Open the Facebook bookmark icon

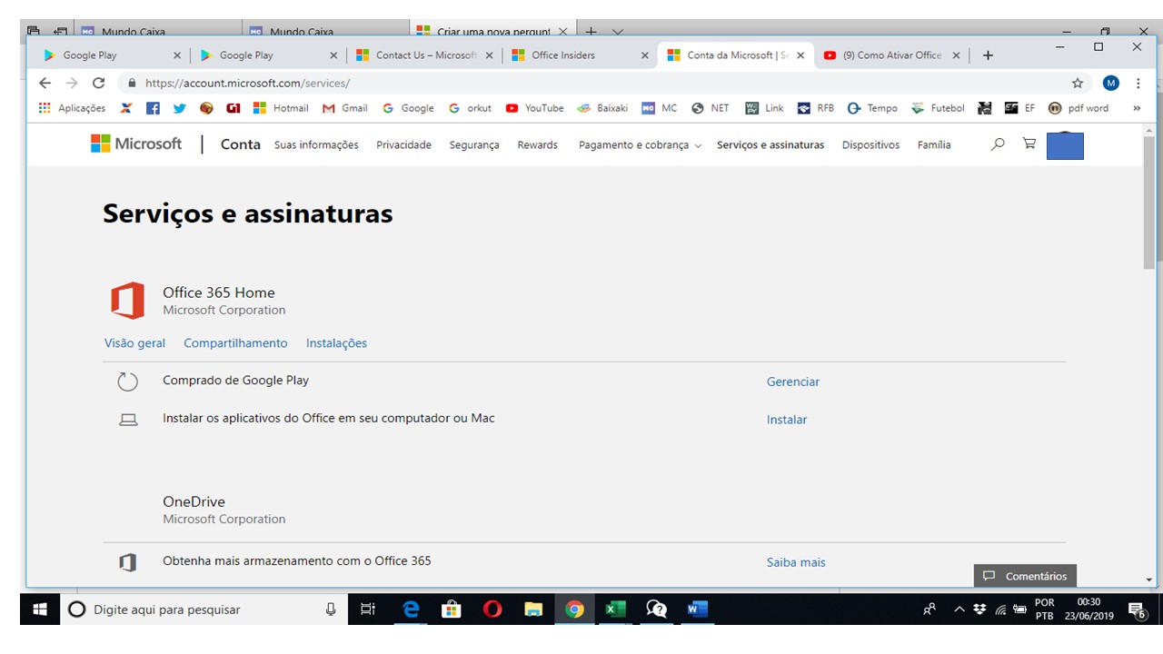[153, 108]
